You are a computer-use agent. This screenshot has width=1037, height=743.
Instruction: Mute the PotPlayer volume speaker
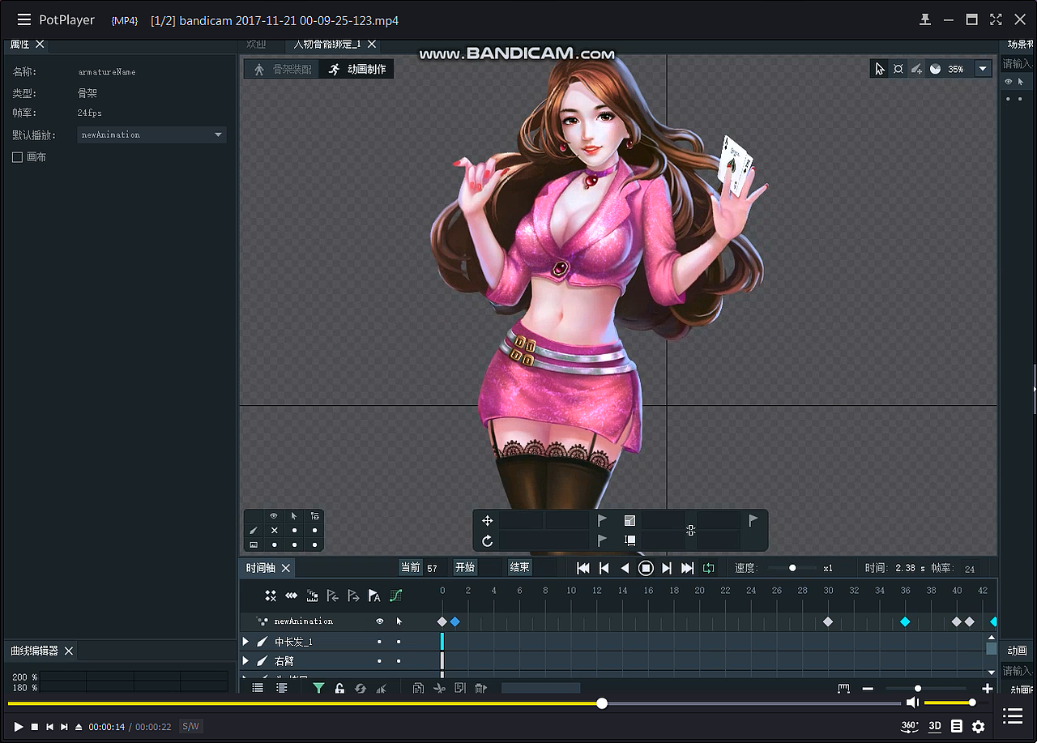point(913,702)
